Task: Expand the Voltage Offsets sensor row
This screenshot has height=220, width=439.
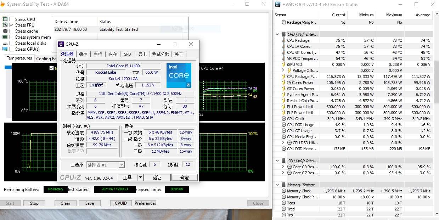Action: (x=283, y=70)
